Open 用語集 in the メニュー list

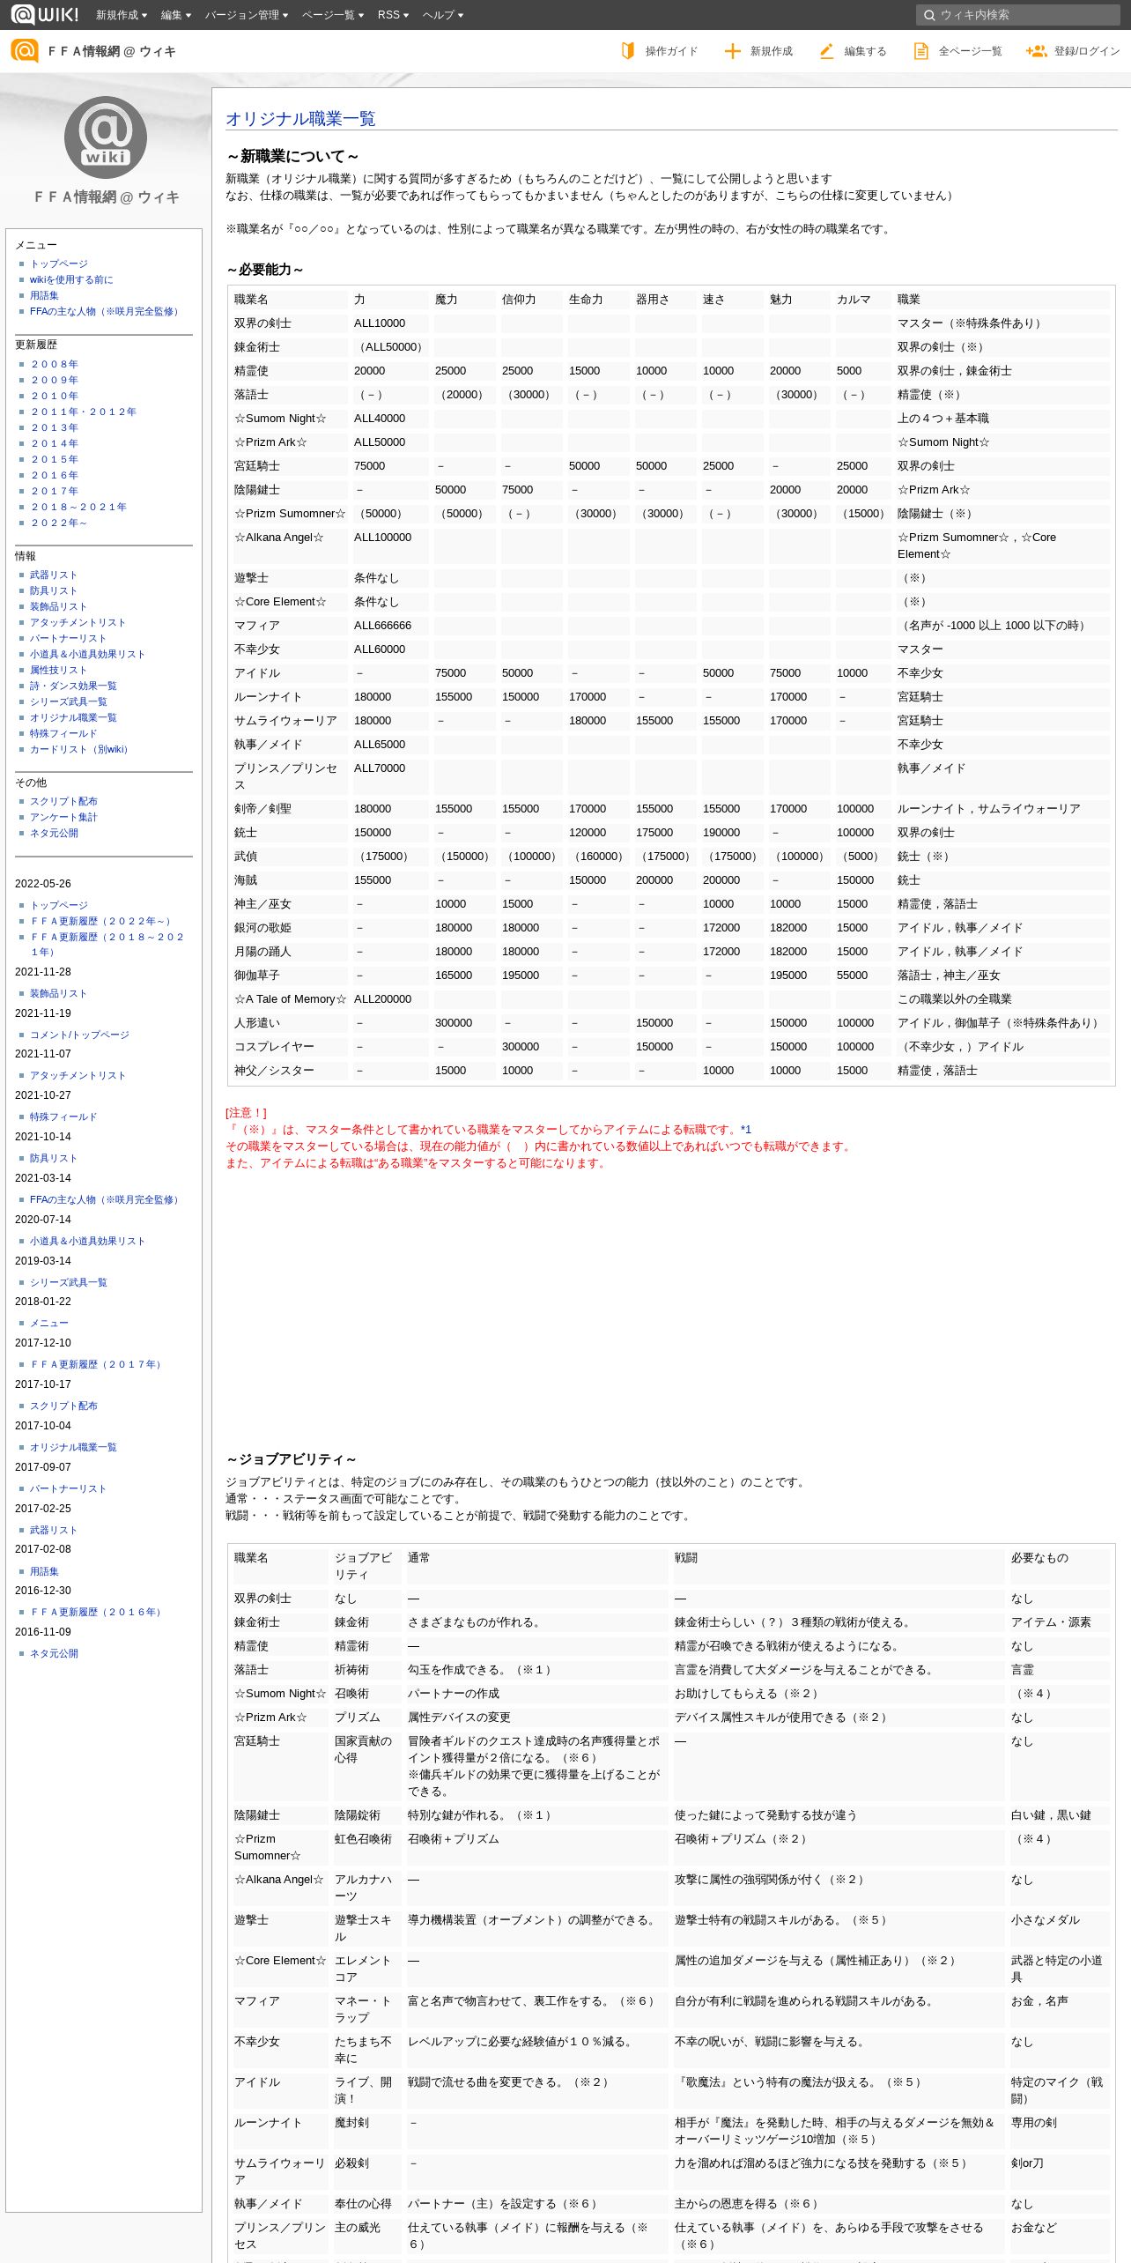pyautogui.click(x=44, y=295)
